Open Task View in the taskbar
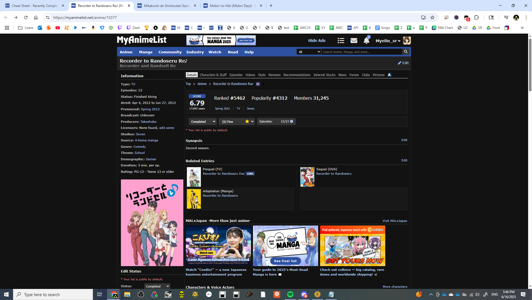The width and height of the screenshot is (532, 300). click(x=100, y=294)
